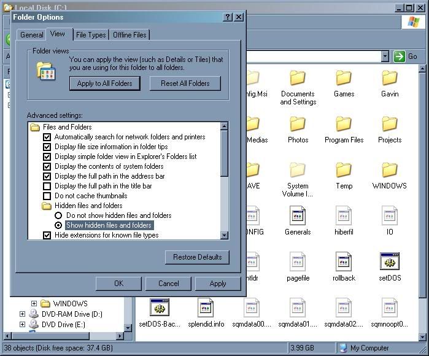Click Apply to All Folders button
429x356 pixels.
tap(105, 83)
